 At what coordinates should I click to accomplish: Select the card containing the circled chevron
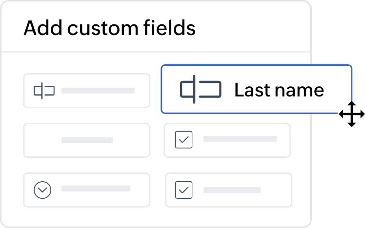pyautogui.click(x=86, y=190)
